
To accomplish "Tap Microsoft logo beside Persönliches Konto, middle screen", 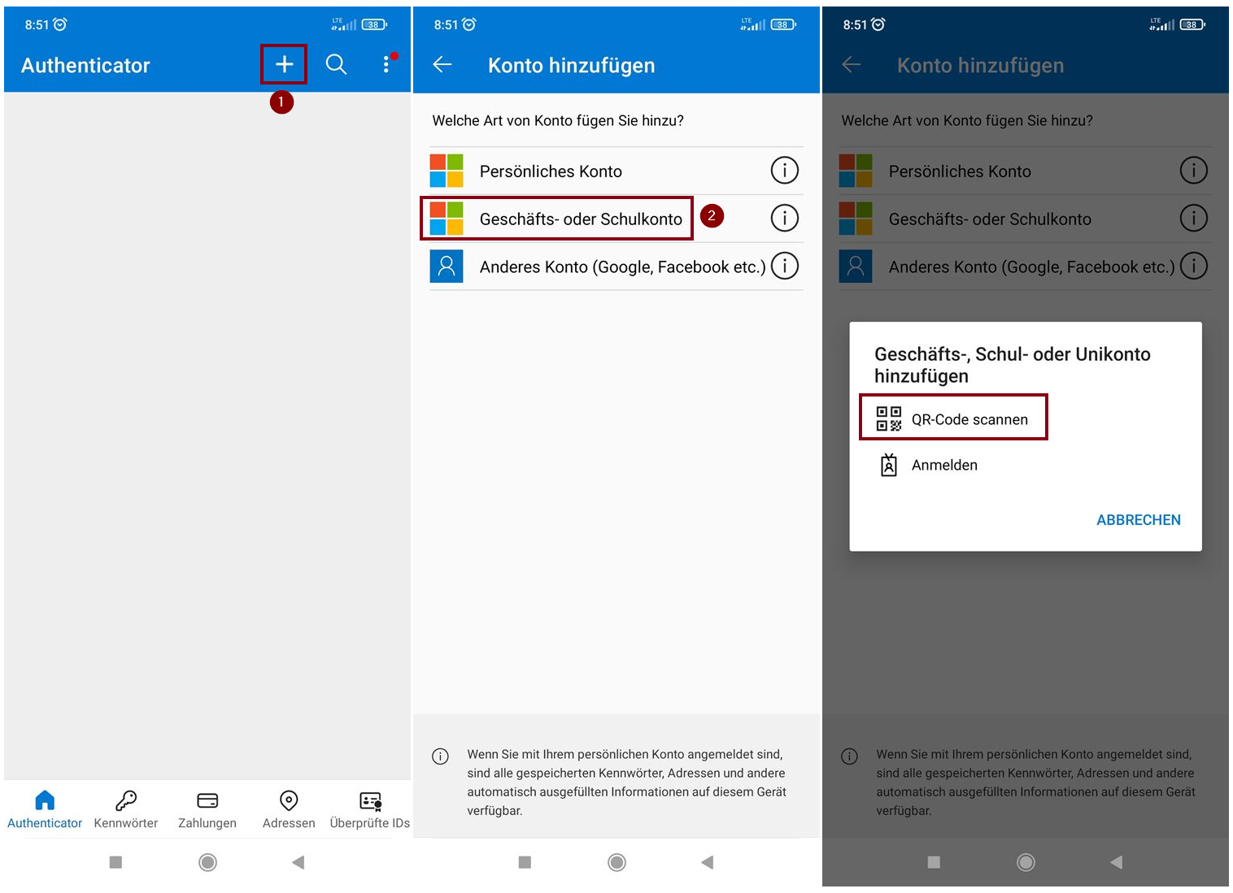I will click(447, 171).
